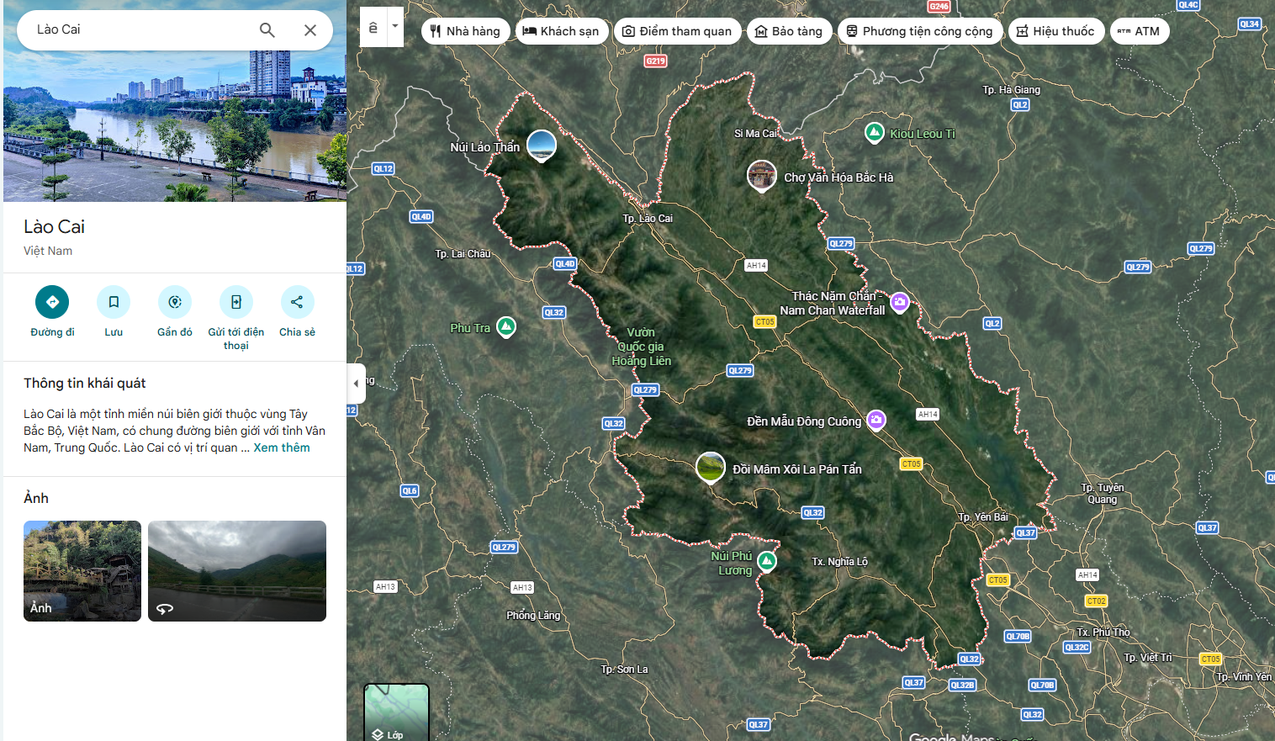Open the 360 street view thumbnail
Image resolution: width=1275 pixels, height=741 pixels.
(237, 571)
